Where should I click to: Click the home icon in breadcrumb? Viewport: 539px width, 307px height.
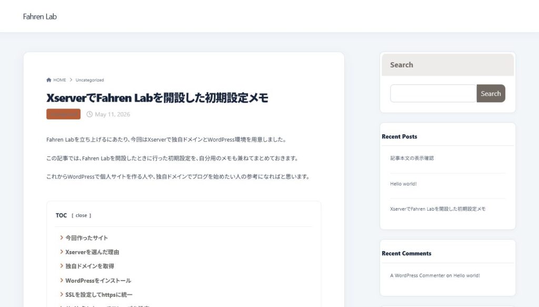pos(49,80)
